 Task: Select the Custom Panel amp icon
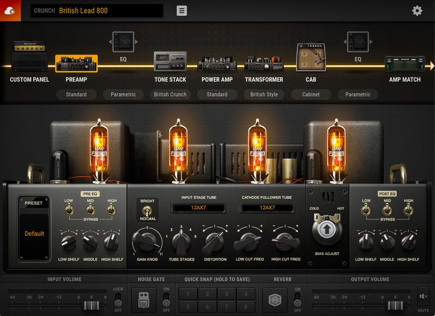[x=29, y=56]
